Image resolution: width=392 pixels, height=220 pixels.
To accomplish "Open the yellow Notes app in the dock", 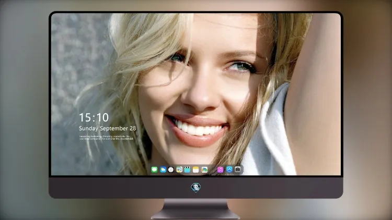I will click(x=196, y=170).
